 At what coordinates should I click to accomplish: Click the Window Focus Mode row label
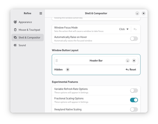66,27
